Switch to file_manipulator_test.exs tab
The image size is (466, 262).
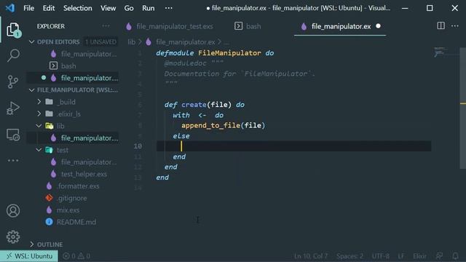point(170,26)
